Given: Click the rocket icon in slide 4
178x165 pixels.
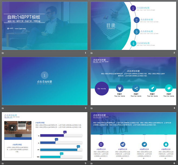Looking at the screenshot, I should point(152,88).
